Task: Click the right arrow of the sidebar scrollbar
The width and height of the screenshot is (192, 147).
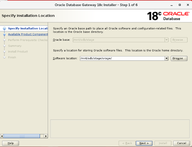Action: coord(46,136)
